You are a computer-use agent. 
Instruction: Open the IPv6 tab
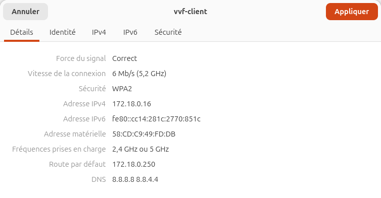[130, 32]
